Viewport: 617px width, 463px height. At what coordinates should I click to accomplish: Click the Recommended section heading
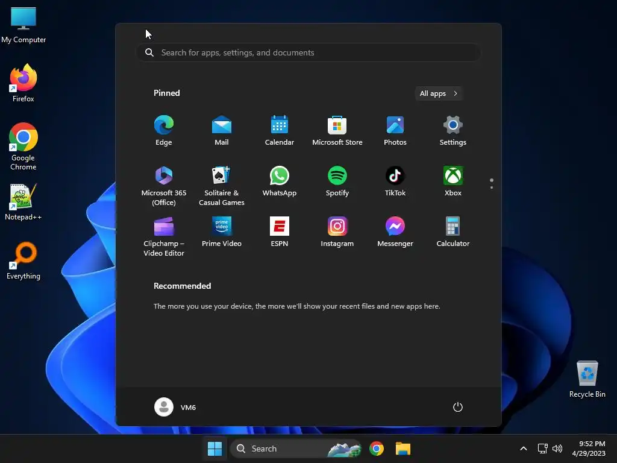pyautogui.click(x=182, y=286)
